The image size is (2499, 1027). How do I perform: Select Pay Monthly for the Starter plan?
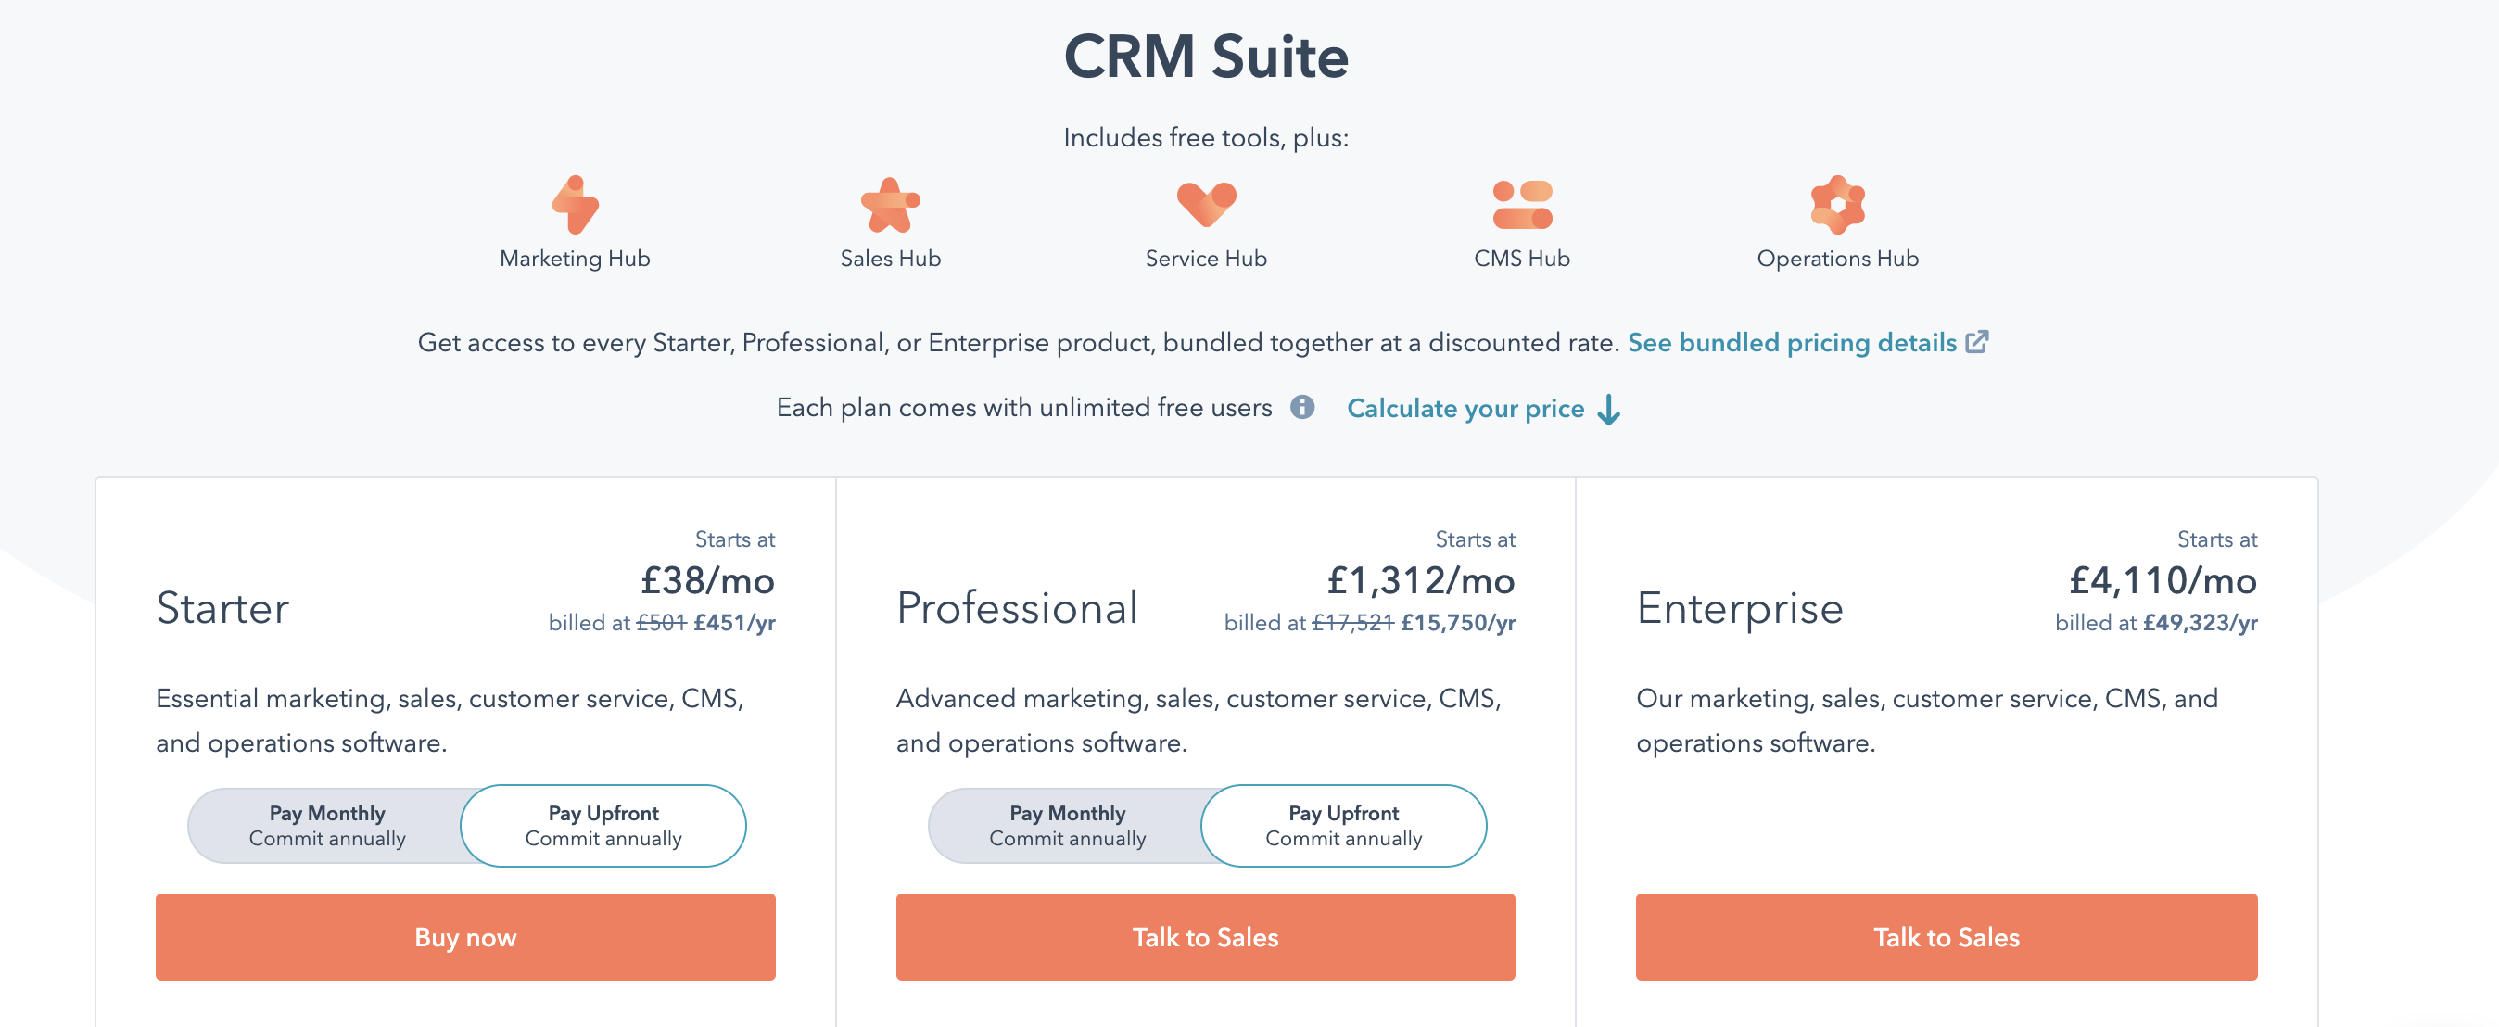(327, 825)
